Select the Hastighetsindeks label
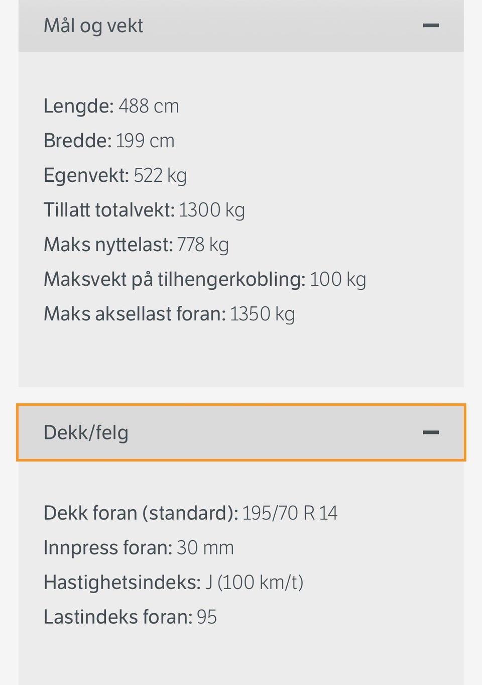The width and height of the screenshot is (482, 685). click(x=122, y=582)
